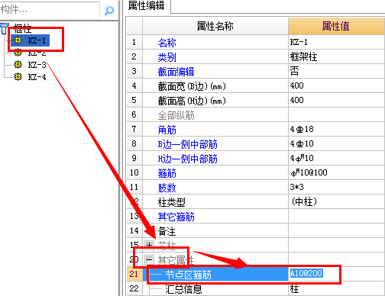Click the 柱 value of 汇总信息
This screenshot has height=296, width=385.
tap(336, 288)
